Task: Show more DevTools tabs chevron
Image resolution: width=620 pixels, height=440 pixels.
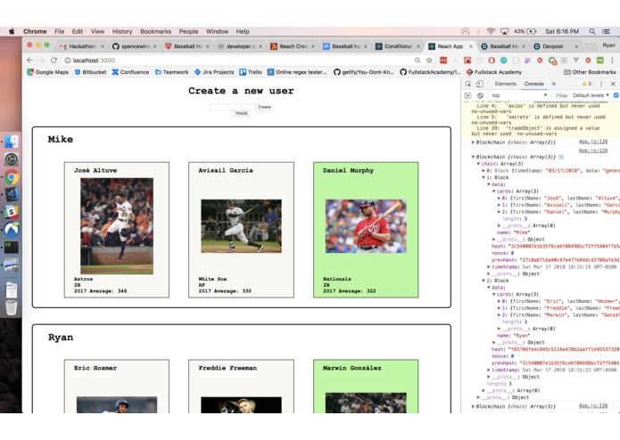Action: pos(554,84)
